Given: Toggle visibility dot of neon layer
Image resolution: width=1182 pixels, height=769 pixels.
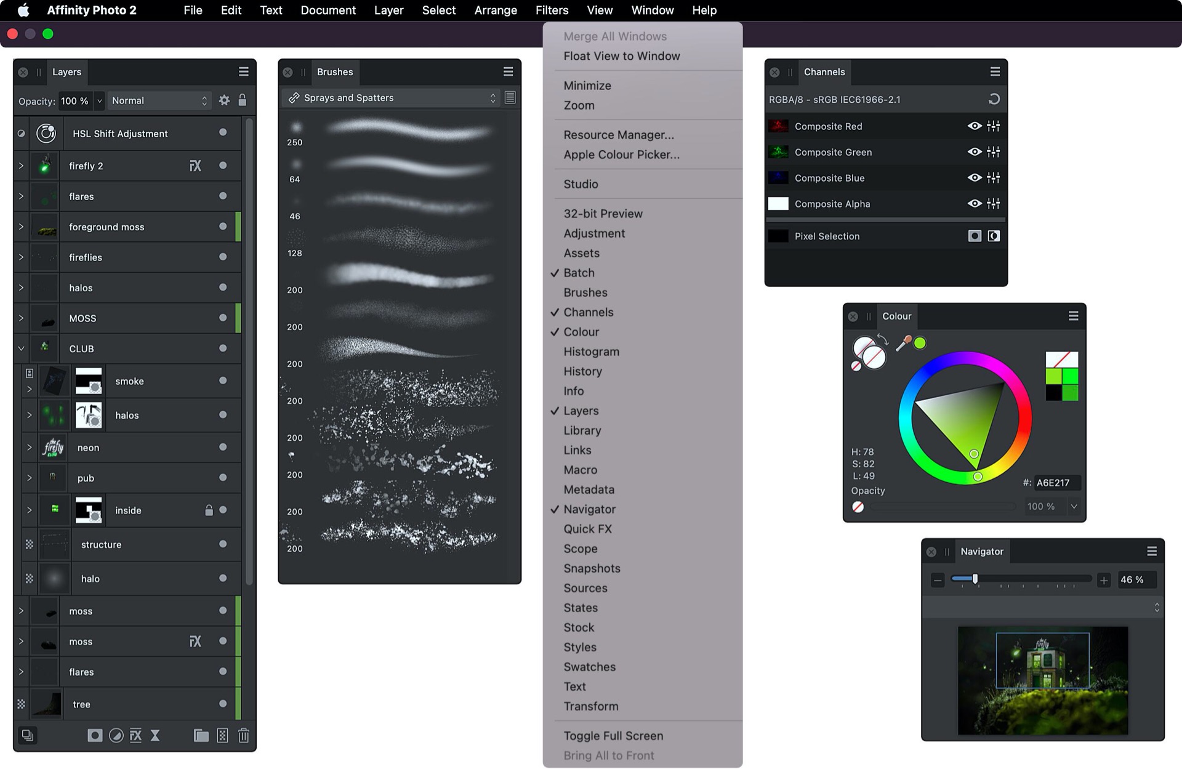Looking at the screenshot, I should click(x=223, y=447).
